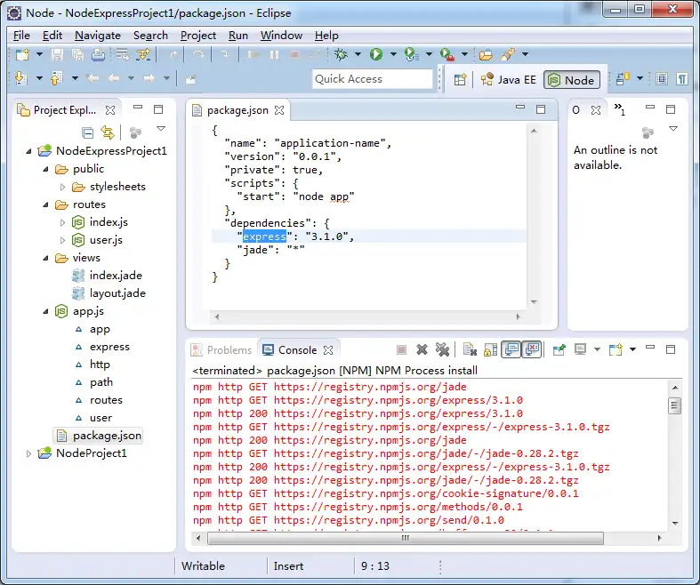Close the package.json editor tab
Image resolution: width=700 pixels, height=585 pixels.
(279, 110)
